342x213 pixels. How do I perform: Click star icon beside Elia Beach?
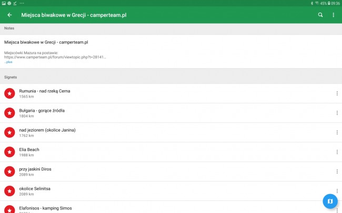(x=9, y=152)
